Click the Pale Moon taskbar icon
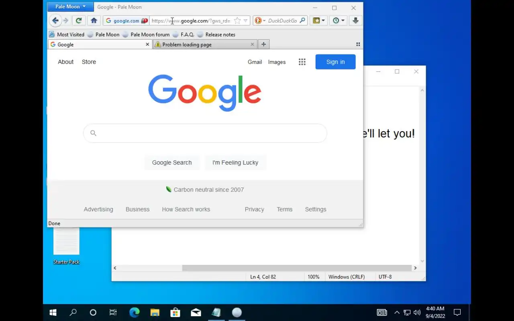Screen dimensions: 514x321 pos(237,313)
